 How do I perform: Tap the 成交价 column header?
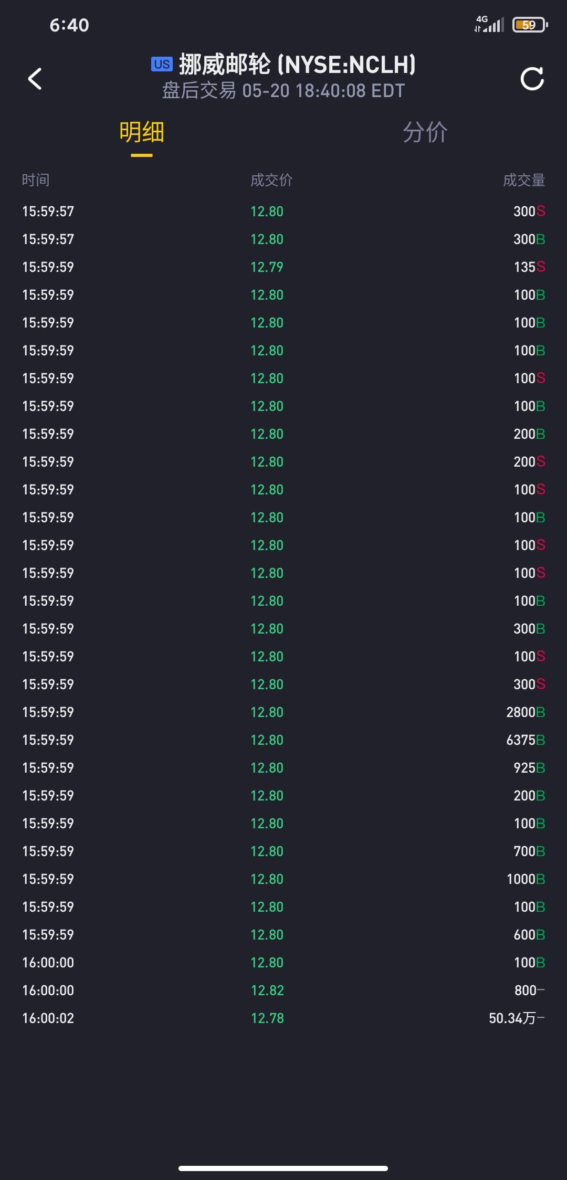tap(271, 180)
